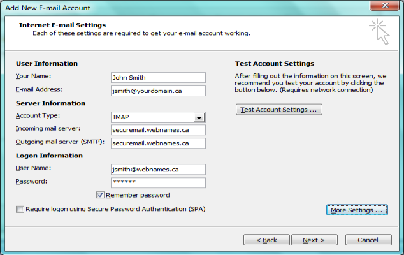Focus the E-mail Address input field
Image resolution: width=404 pixels, height=255 pixels.
point(158,91)
